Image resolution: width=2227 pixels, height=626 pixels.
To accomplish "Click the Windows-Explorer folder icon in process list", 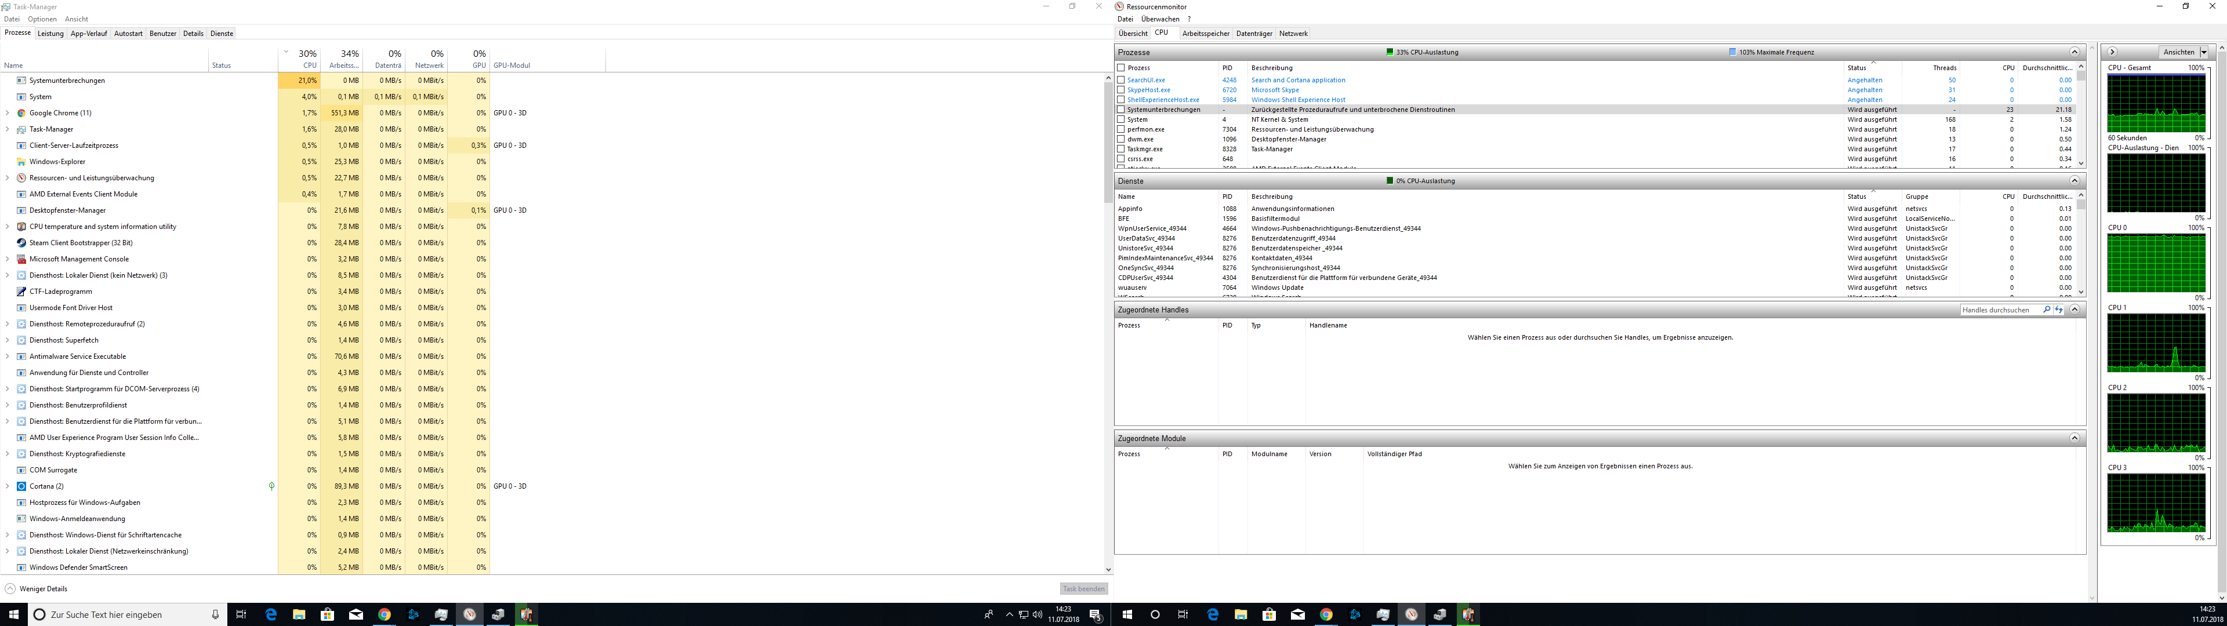I will [21, 162].
